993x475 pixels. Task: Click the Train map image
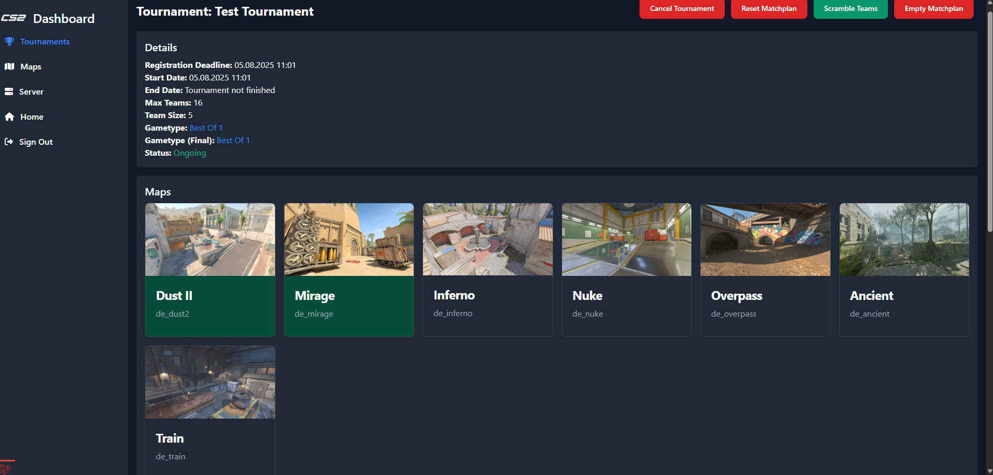coord(210,382)
